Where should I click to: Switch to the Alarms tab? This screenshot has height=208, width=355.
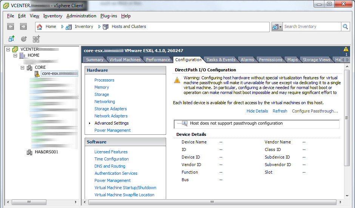(247, 60)
